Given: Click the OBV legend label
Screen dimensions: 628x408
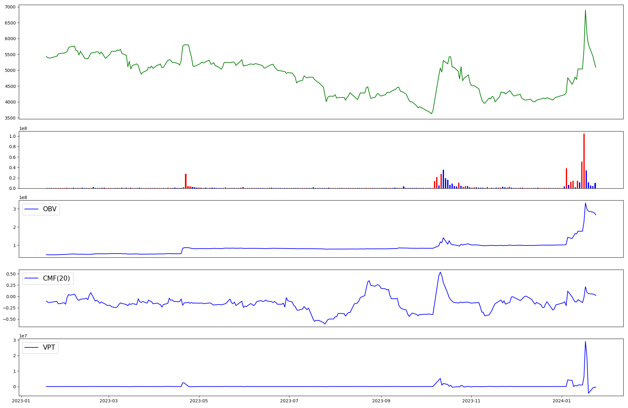Looking at the screenshot, I should point(50,209).
